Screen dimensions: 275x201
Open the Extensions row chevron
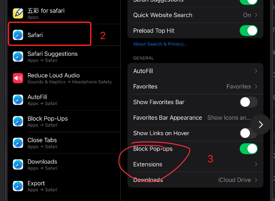[256, 164]
